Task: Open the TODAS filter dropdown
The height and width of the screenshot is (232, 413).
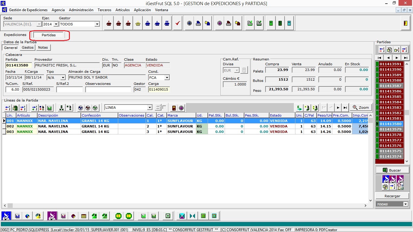Action: coord(405,205)
